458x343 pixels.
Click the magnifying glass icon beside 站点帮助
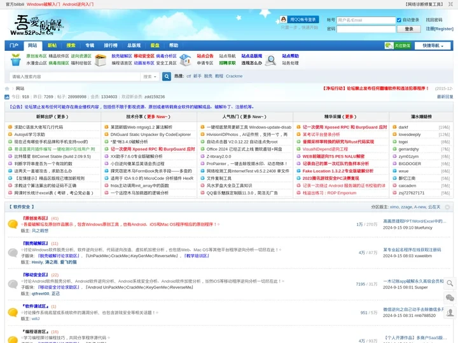coord(271,60)
